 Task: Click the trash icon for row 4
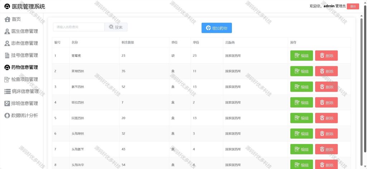point(322,102)
